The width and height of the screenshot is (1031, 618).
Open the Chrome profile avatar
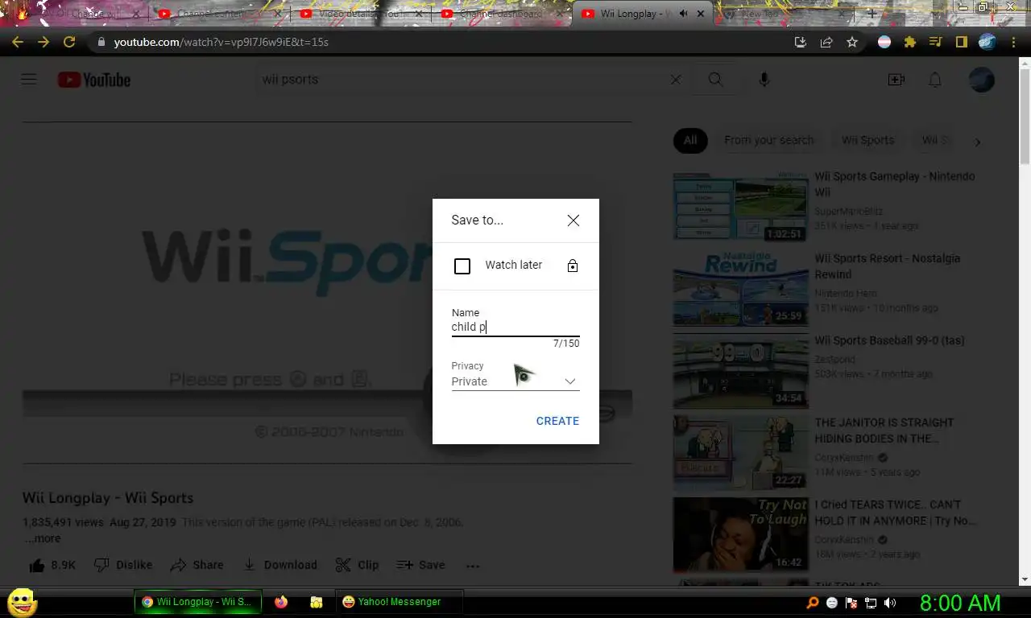tap(988, 42)
